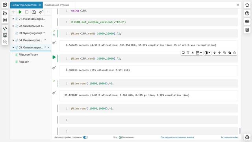This screenshot has height=142, width=252.
Task: Open Filip_coeffs.csv file
Action: click(x=28, y=54)
